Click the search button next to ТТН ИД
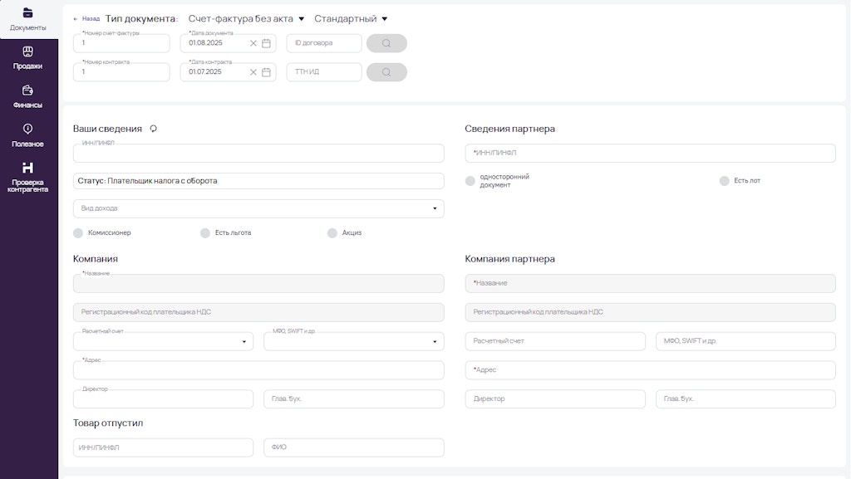This screenshot has height=479, width=851. (386, 72)
